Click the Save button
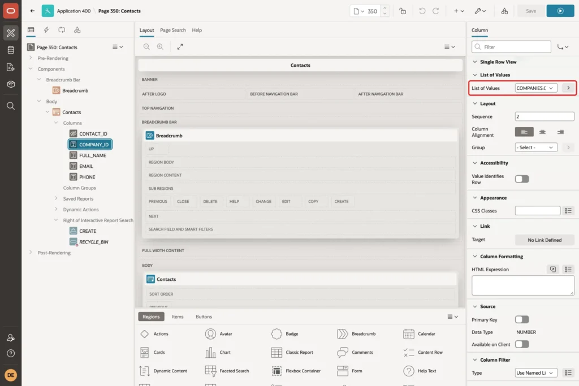This screenshot has height=386, width=579. coord(530,11)
